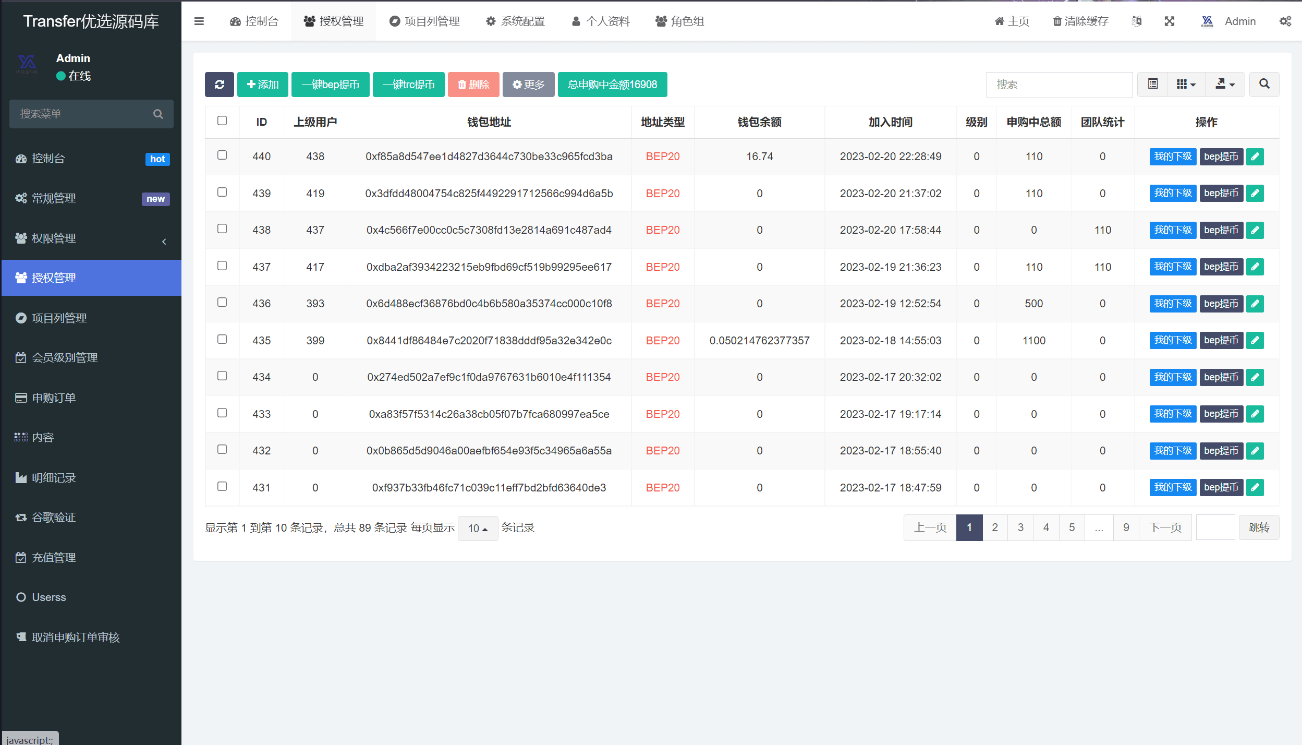
Task: Open settings gears icon at top right
Action: click(x=1285, y=21)
